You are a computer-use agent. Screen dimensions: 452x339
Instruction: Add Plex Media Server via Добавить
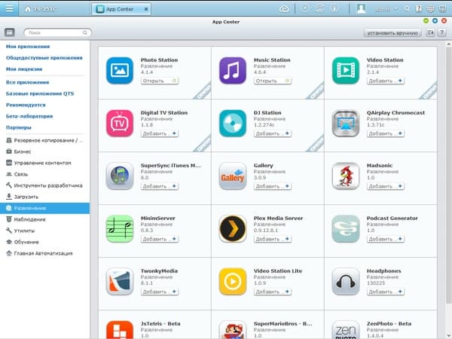click(x=273, y=239)
